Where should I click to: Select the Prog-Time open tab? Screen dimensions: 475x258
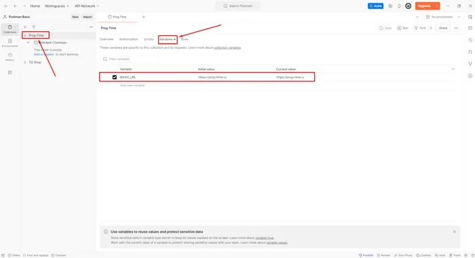pyautogui.click(x=117, y=17)
